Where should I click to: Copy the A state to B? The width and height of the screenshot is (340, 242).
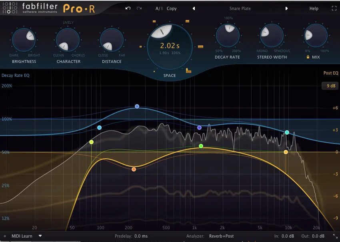pos(172,8)
